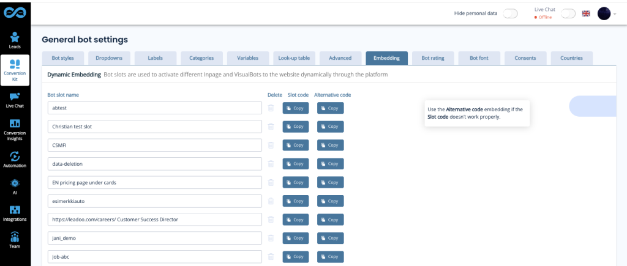Open the Conversion Kit section

pos(15,70)
